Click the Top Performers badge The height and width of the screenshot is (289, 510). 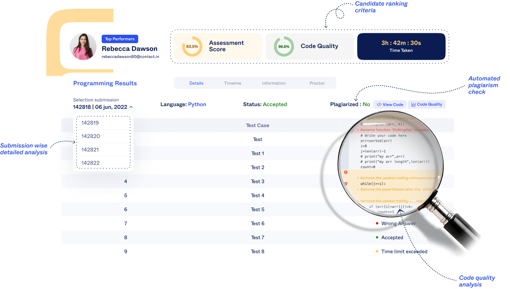click(x=120, y=39)
